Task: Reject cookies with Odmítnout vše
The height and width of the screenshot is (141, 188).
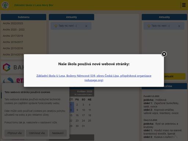Action: point(37,133)
